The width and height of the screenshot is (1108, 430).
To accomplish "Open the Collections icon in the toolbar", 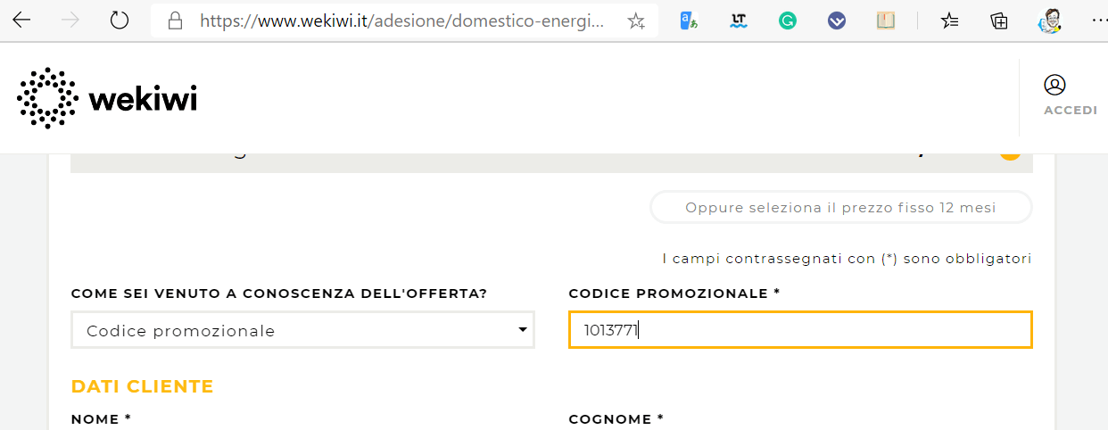I will pyautogui.click(x=999, y=21).
